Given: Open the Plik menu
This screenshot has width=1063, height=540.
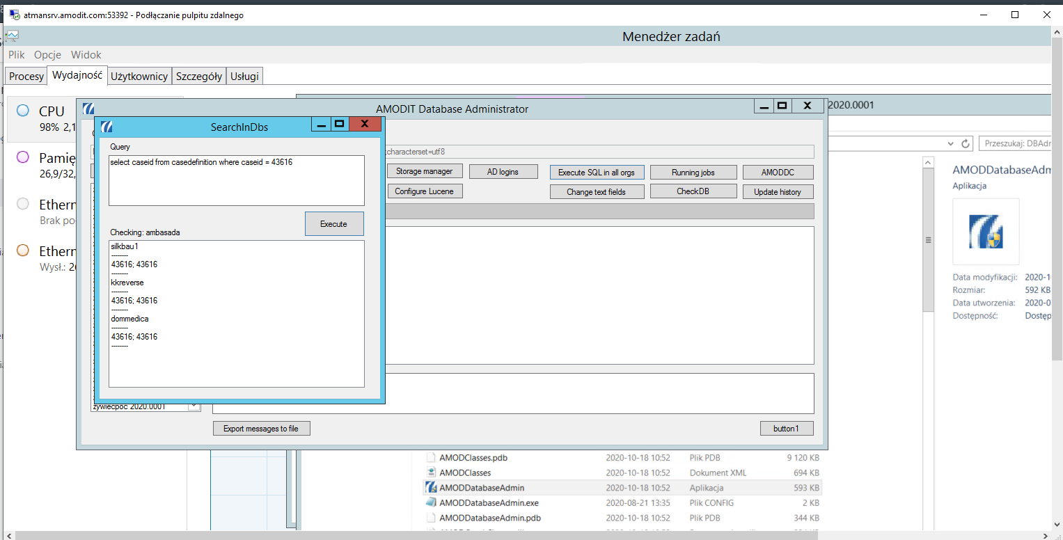Looking at the screenshot, I should (17, 54).
